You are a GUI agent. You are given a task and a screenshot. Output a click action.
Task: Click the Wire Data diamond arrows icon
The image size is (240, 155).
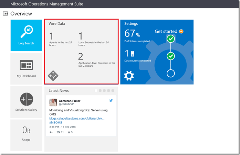[53, 76]
